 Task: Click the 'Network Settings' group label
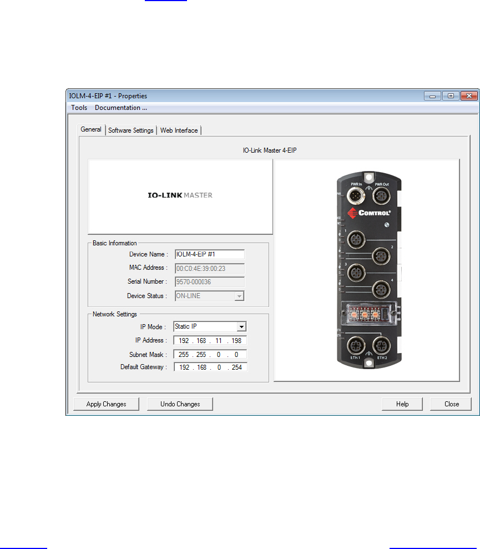[x=114, y=314]
